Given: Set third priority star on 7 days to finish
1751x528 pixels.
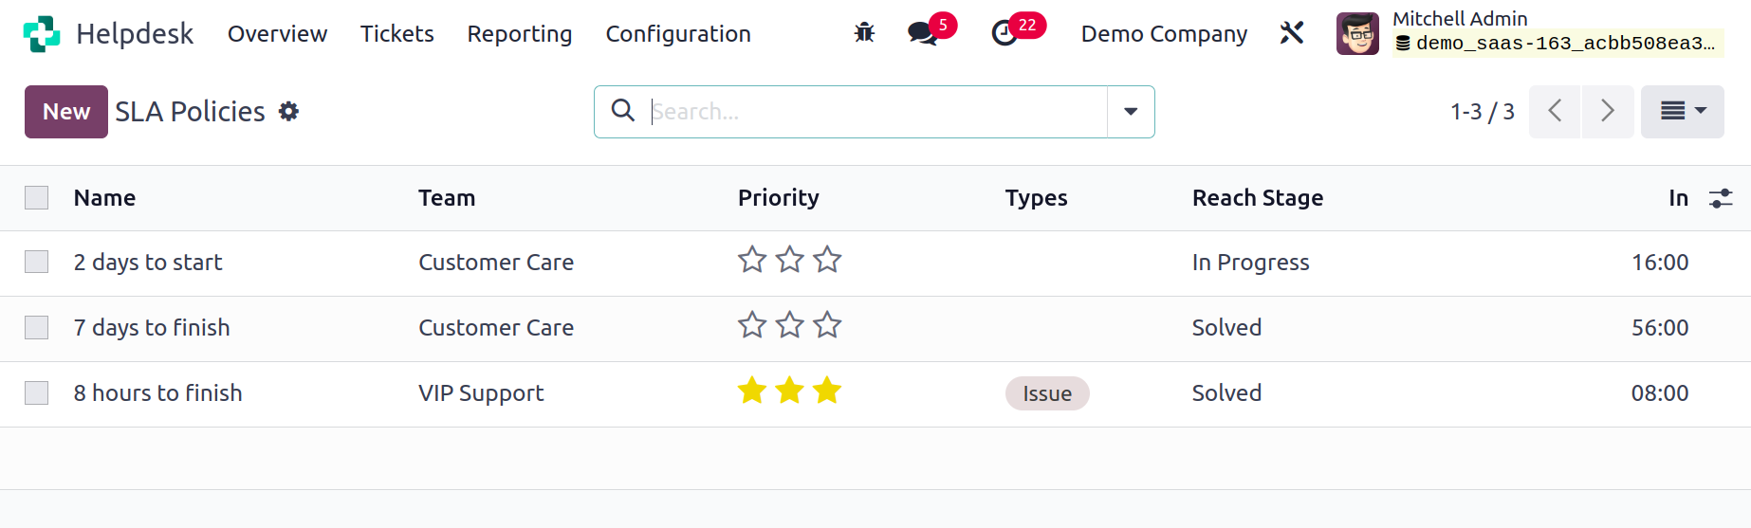Looking at the screenshot, I should [827, 325].
